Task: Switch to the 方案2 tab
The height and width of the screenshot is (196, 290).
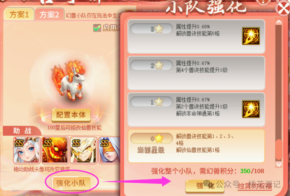Action: point(50,14)
